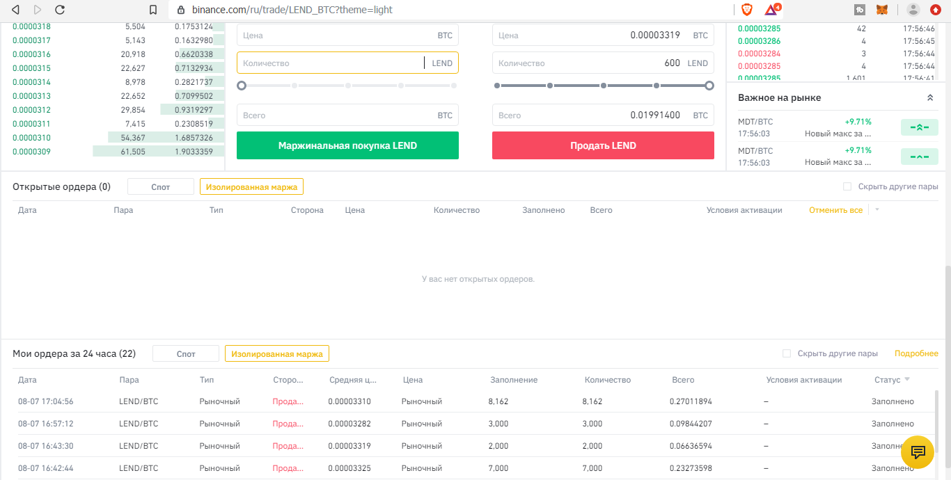The height and width of the screenshot is (480, 951).
Task: Switch open orders to the 'Спот' tab
Action: click(x=161, y=186)
